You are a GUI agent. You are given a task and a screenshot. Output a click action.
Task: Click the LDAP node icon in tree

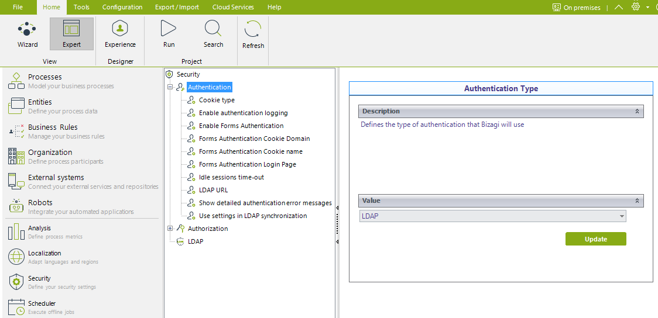pos(180,241)
